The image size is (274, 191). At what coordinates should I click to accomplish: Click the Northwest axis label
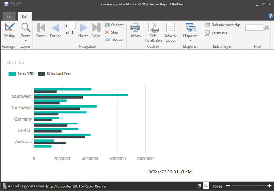[22, 108]
